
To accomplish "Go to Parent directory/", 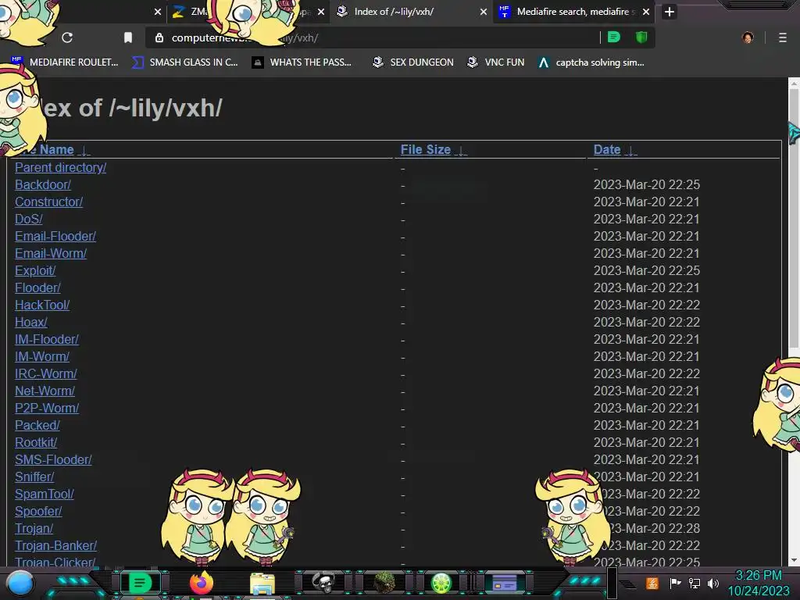I will click(x=60, y=167).
